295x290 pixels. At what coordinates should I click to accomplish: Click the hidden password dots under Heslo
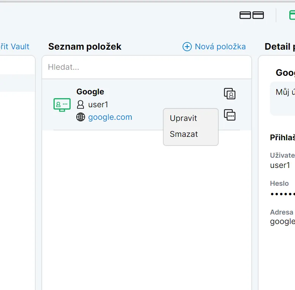pos(282,194)
